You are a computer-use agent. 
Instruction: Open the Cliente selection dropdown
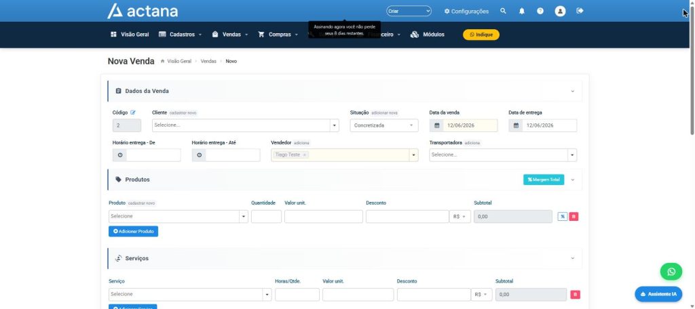pos(246,125)
